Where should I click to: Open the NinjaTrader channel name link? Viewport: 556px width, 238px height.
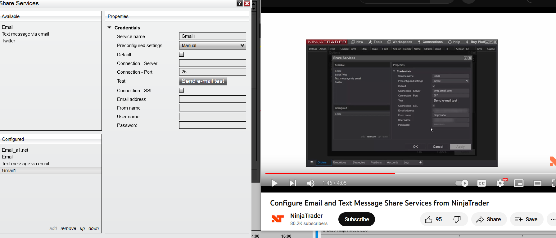306,216
